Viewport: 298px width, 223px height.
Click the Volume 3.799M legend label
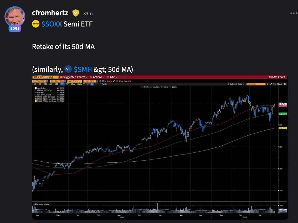point(43,204)
